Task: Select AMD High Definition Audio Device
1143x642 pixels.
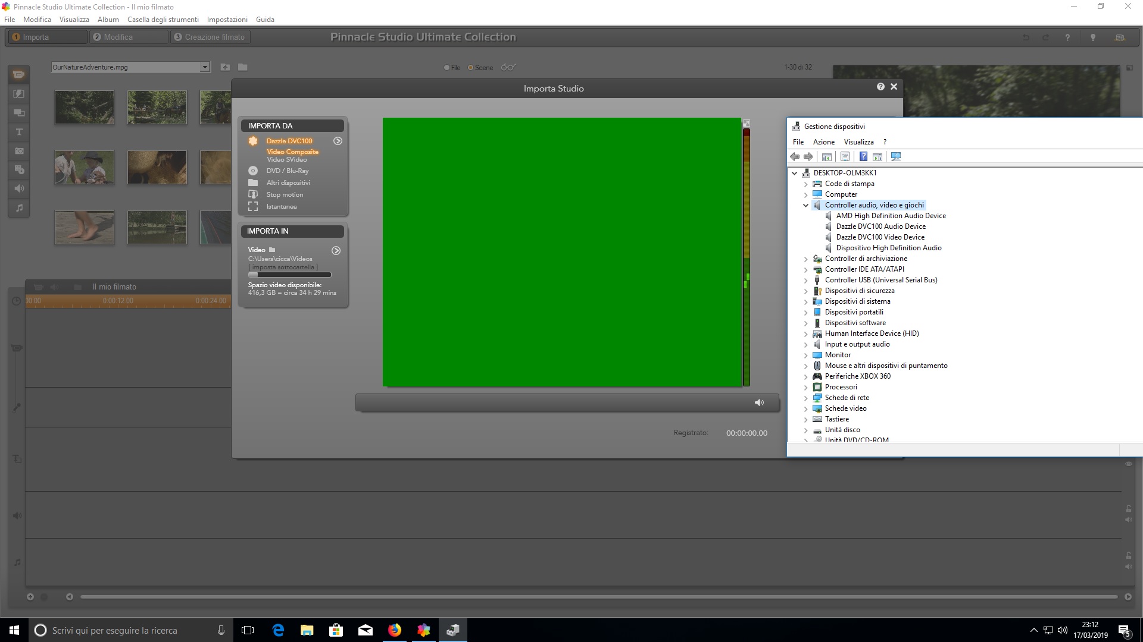Action: point(891,216)
